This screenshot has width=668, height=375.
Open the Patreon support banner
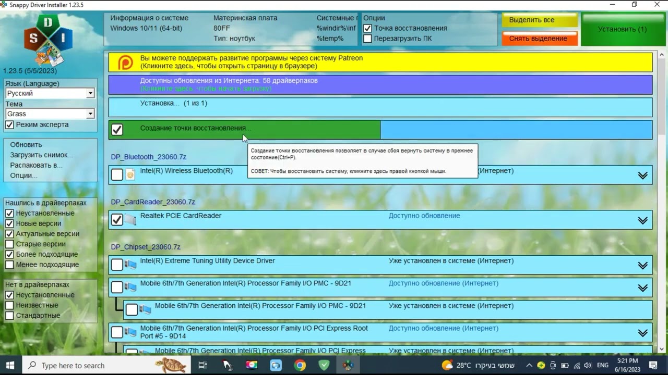pyautogui.click(x=380, y=62)
